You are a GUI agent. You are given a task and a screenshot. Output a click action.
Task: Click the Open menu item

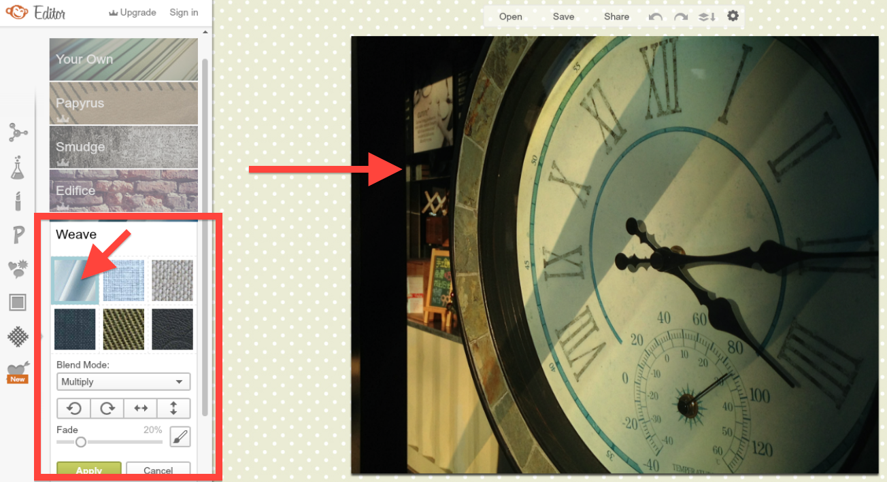[511, 17]
